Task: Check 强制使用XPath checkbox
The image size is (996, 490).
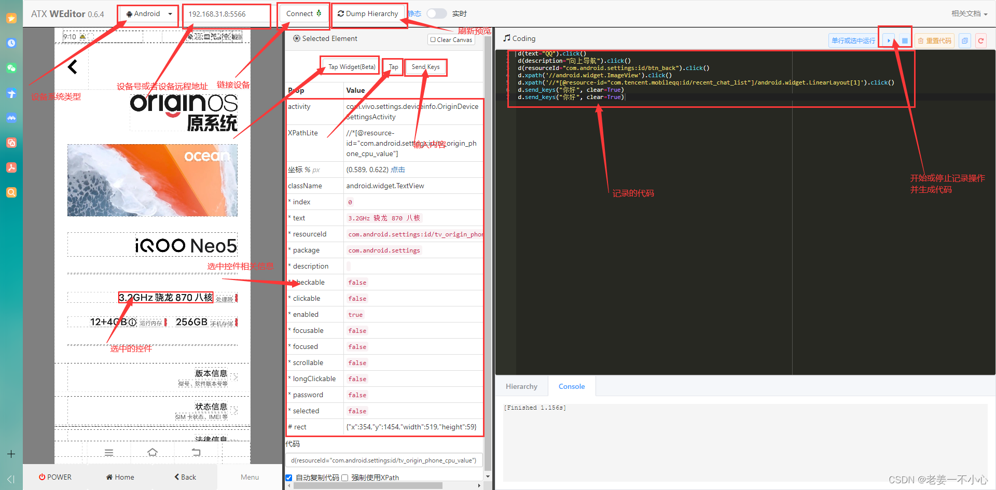Action: tap(344, 478)
